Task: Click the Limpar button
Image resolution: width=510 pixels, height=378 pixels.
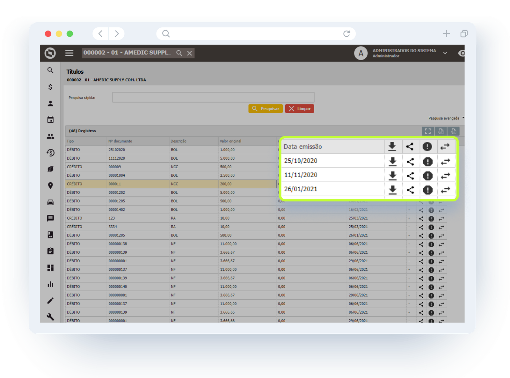Action: pos(300,109)
